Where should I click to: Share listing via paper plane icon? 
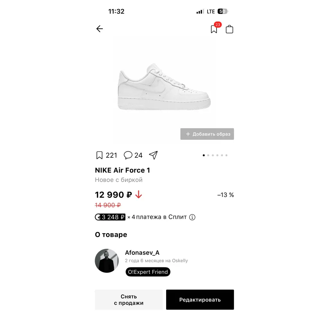[153, 155]
